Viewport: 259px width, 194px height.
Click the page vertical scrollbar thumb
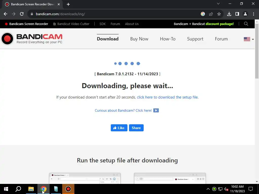point(257,51)
